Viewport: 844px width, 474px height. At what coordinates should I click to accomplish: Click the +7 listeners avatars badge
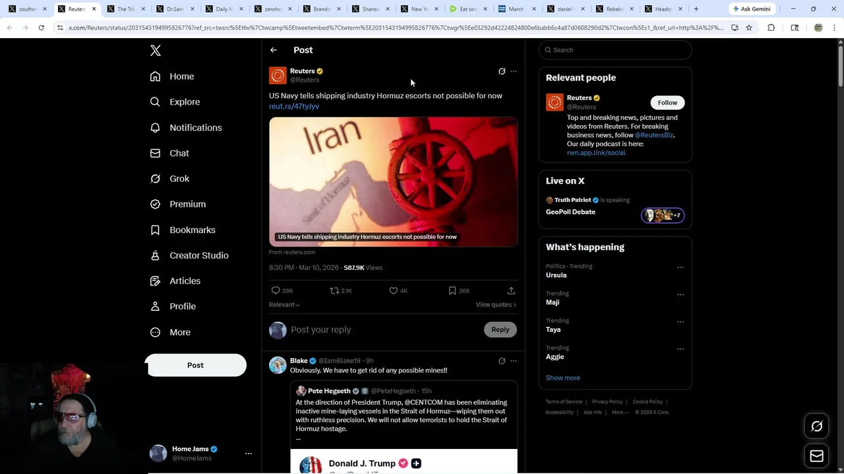tap(663, 215)
